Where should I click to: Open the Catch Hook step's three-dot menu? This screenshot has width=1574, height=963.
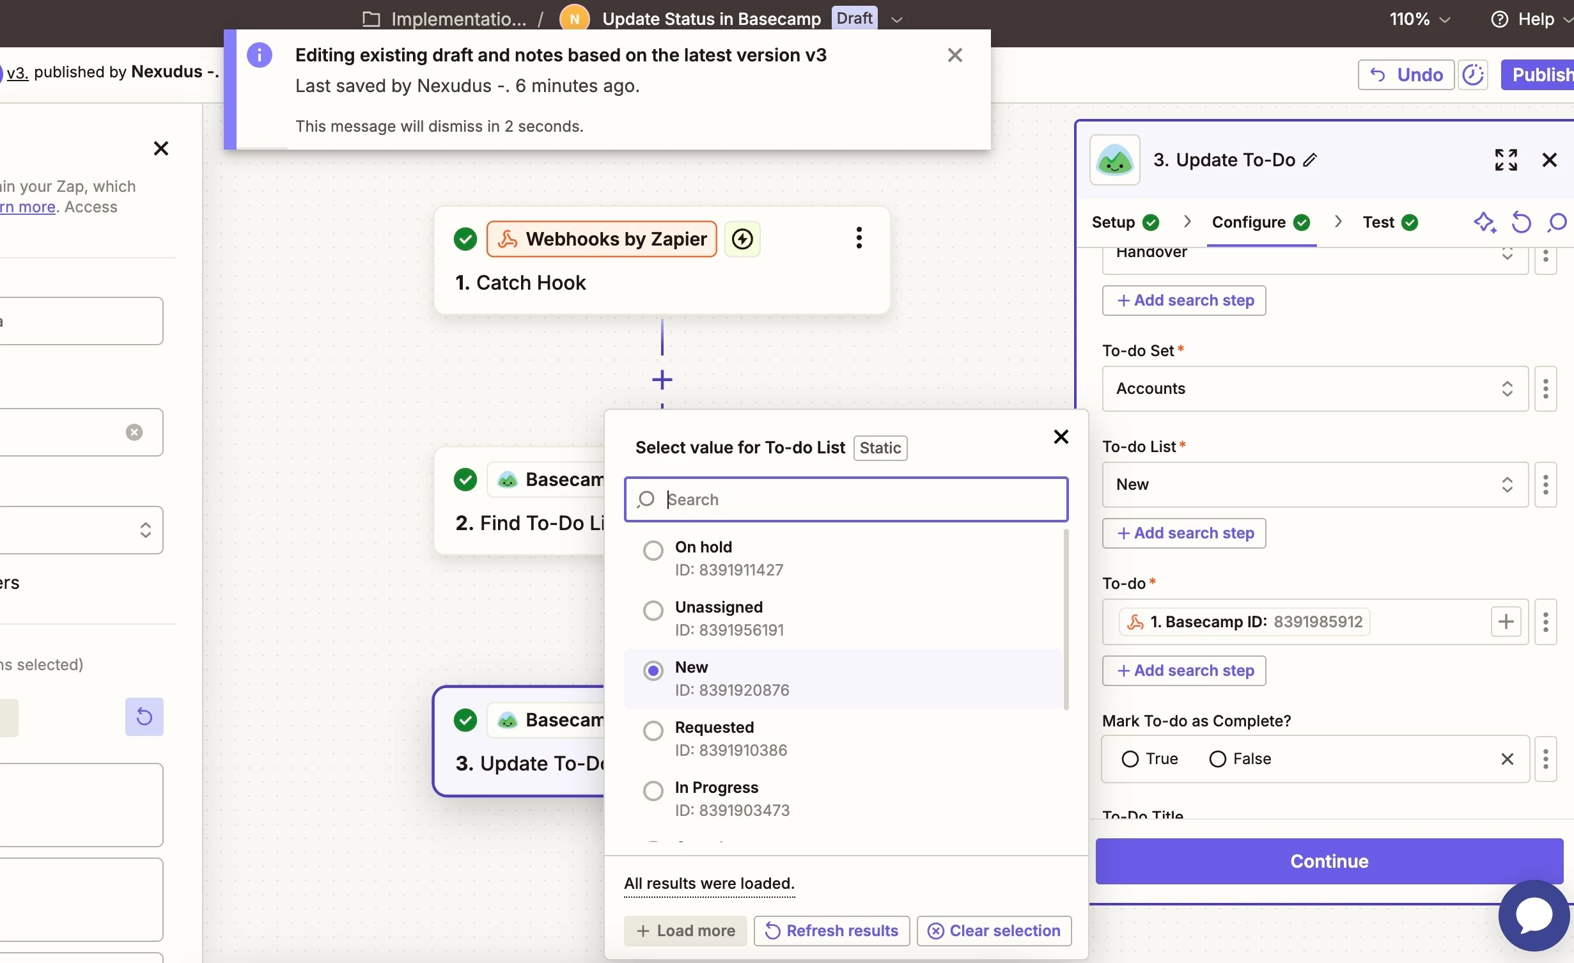859,239
